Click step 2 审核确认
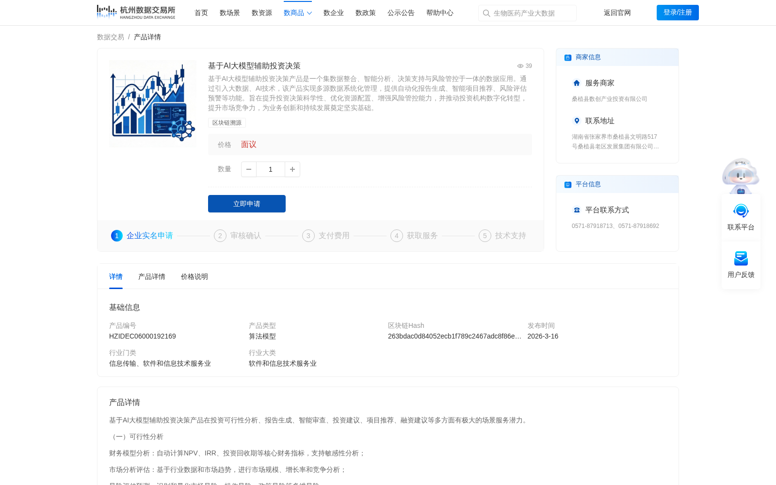 click(x=238, y=236)
